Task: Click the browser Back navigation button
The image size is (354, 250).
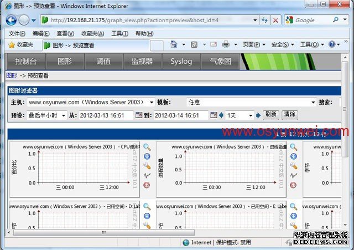Action: pos(11,20)
